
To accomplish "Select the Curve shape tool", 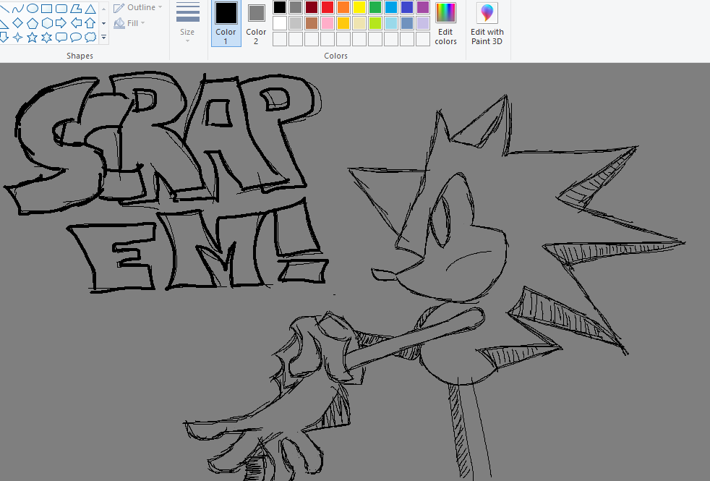I will [x=17, y=8].
